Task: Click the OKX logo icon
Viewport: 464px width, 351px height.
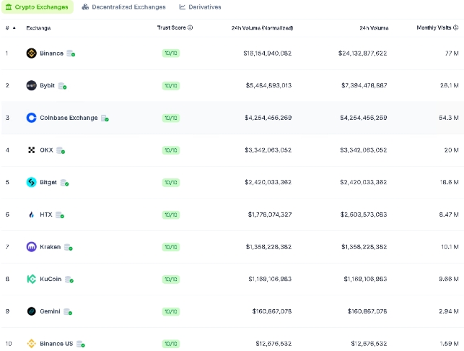Action: 31,150
